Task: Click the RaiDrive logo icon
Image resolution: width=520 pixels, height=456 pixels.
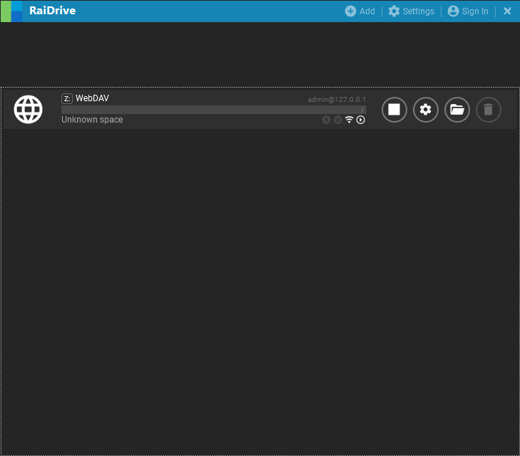Action: click(11, 11)
